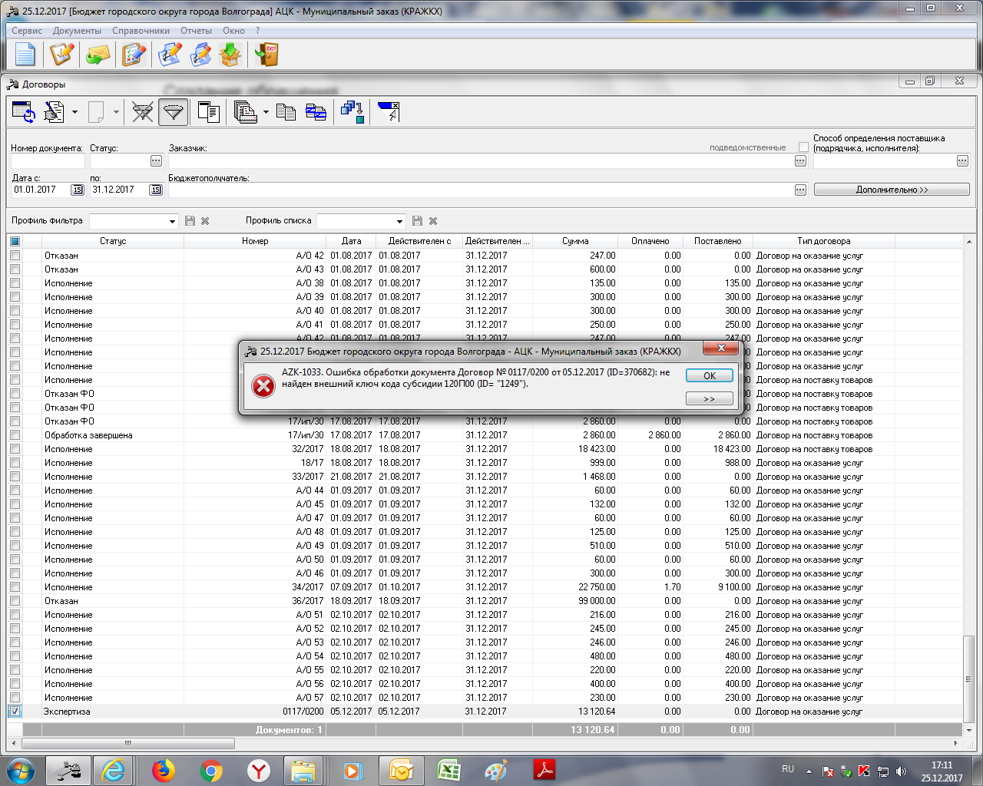Image resolution: width=983 pixels, height=786 pixels.
Task: Open the 'Справочники' menu
Action: pos(141,31)
